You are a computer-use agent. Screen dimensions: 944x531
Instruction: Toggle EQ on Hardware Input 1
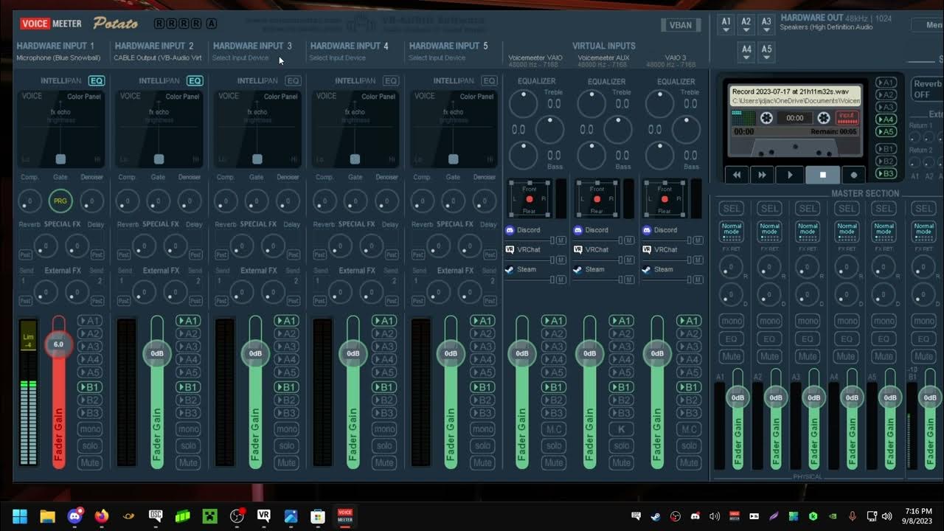pos(97,81)
